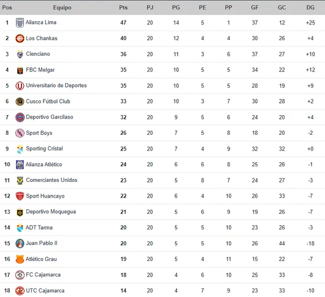Click the Alianza Lima club crest
Image resolution: width=325 pixels, height=297 pixels.
click(x=20, y=22)
